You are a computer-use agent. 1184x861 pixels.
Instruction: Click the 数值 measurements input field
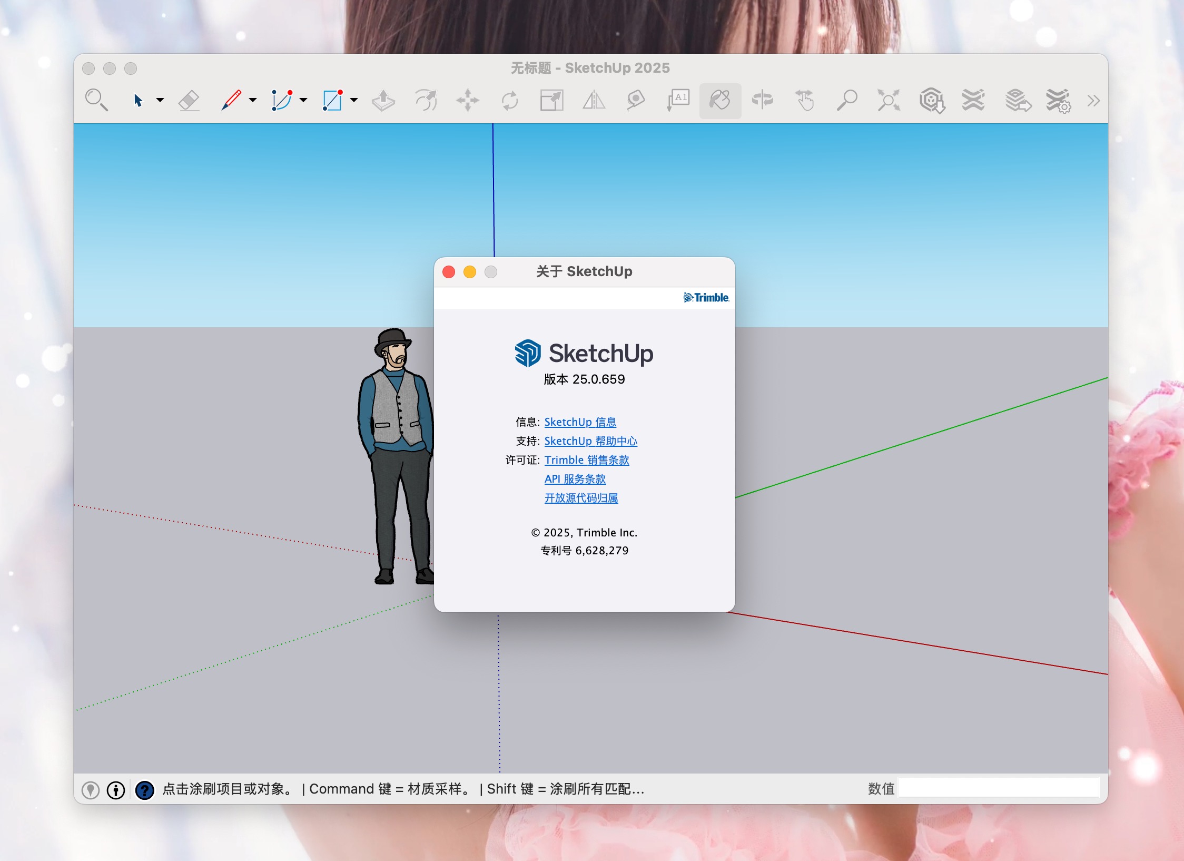(999, 788)
